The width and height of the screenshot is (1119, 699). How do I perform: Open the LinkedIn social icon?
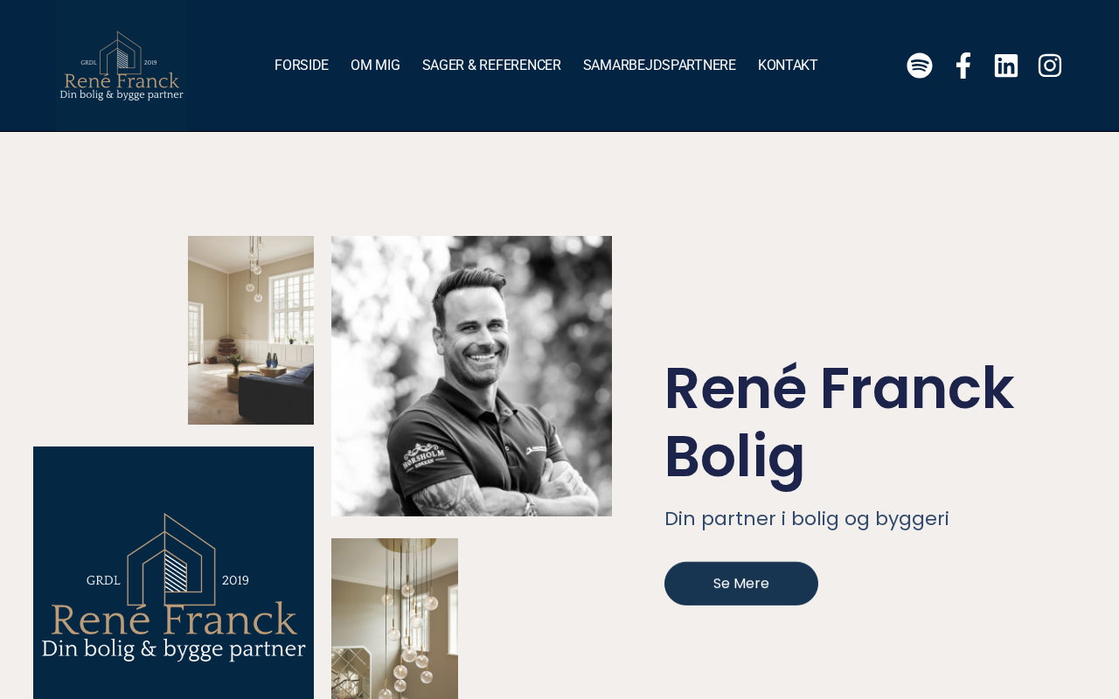click(1006, 66)
